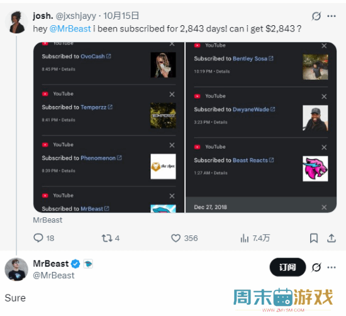Open the @MrBeast mention link
Screen dimensions: 346x316
70,29
